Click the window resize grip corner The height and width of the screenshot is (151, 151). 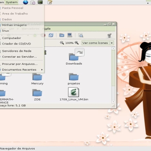tap(114, 106)
